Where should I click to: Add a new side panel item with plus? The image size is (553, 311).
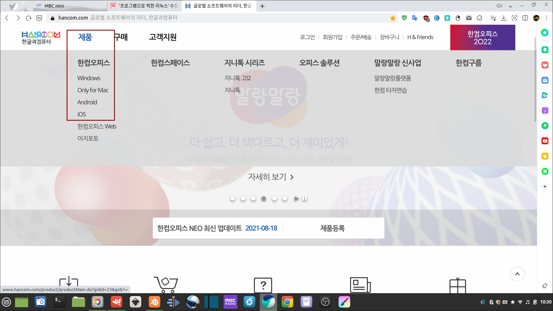(x=545, y=187)
